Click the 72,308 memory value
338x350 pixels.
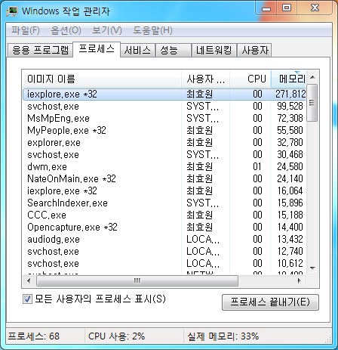(290, 118)
